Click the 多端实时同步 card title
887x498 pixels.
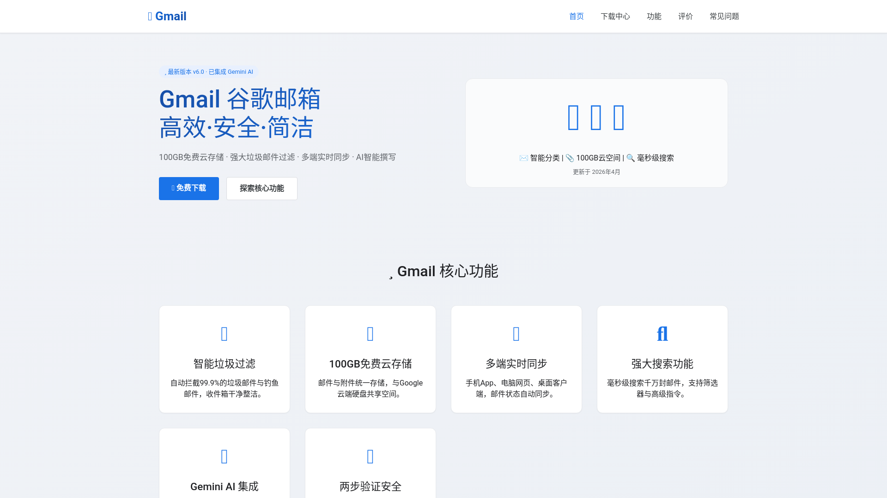tap(516, 364)
